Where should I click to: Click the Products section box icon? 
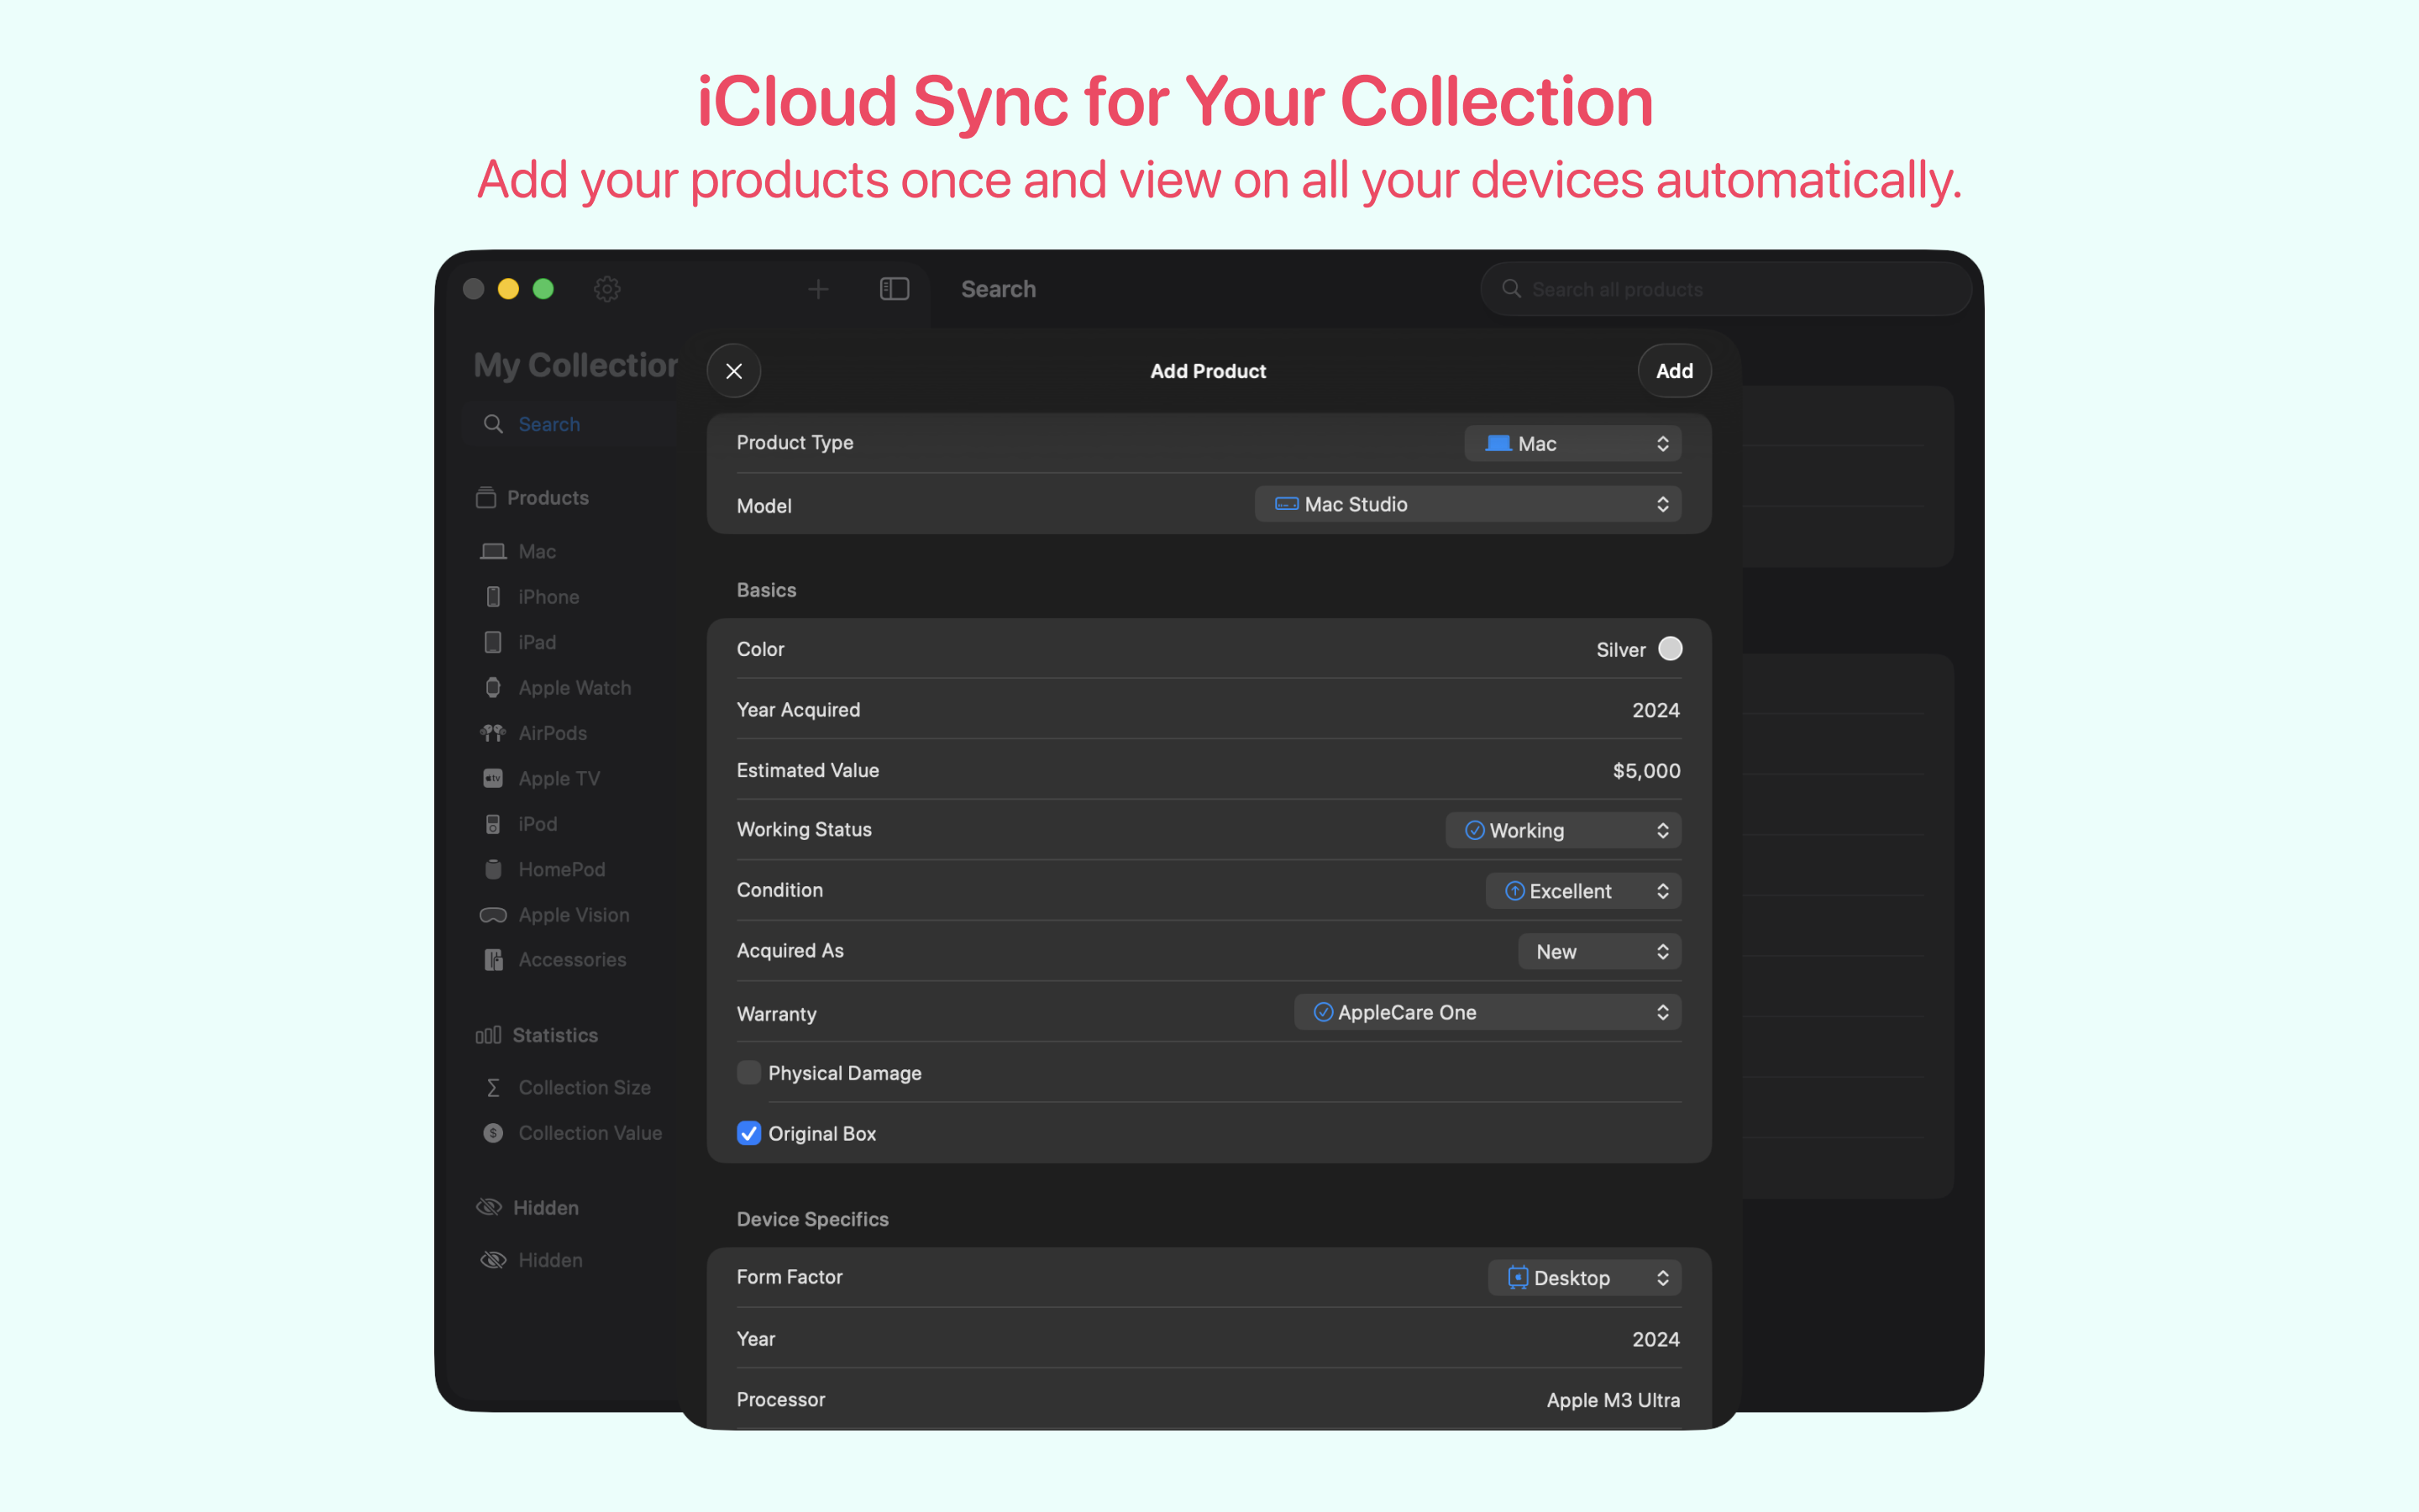tap(485, 497)
